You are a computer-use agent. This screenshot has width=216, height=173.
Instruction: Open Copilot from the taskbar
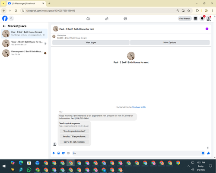pos(13,163)
